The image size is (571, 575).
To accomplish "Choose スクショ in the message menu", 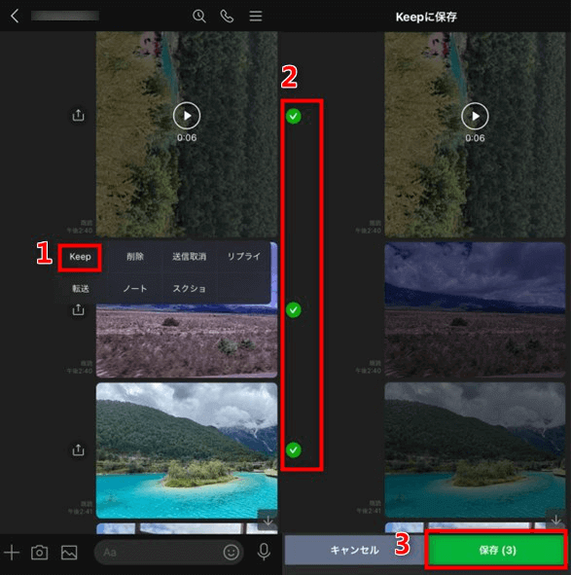I will pos(190,289).
